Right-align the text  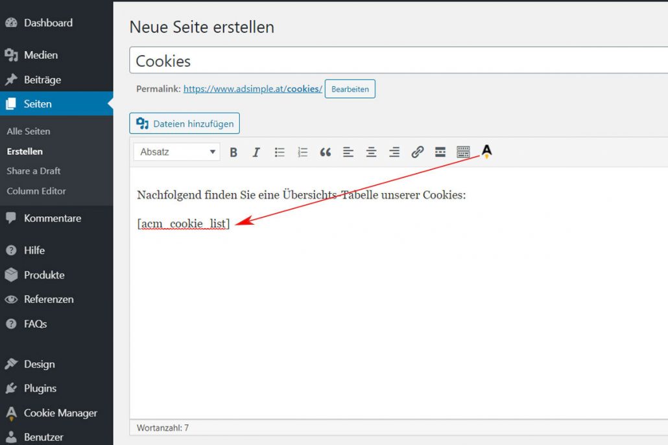(x=394, y=152)
